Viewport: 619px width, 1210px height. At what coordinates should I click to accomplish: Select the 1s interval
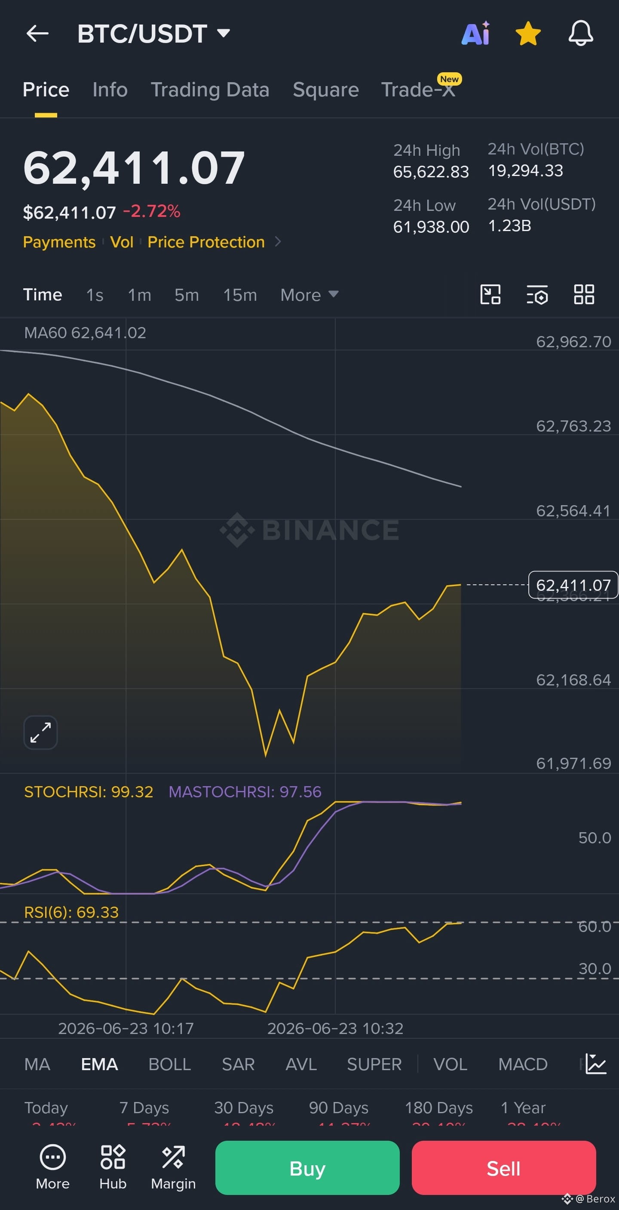point(95,295)
